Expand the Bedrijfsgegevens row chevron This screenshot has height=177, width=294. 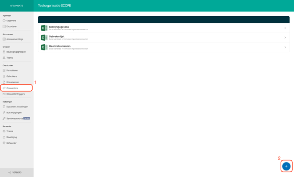[x=285, y=28]
